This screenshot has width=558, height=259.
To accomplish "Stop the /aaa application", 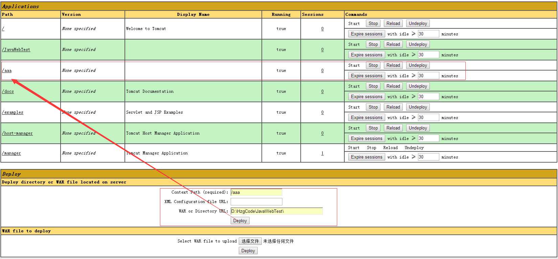I will point(373,65).
